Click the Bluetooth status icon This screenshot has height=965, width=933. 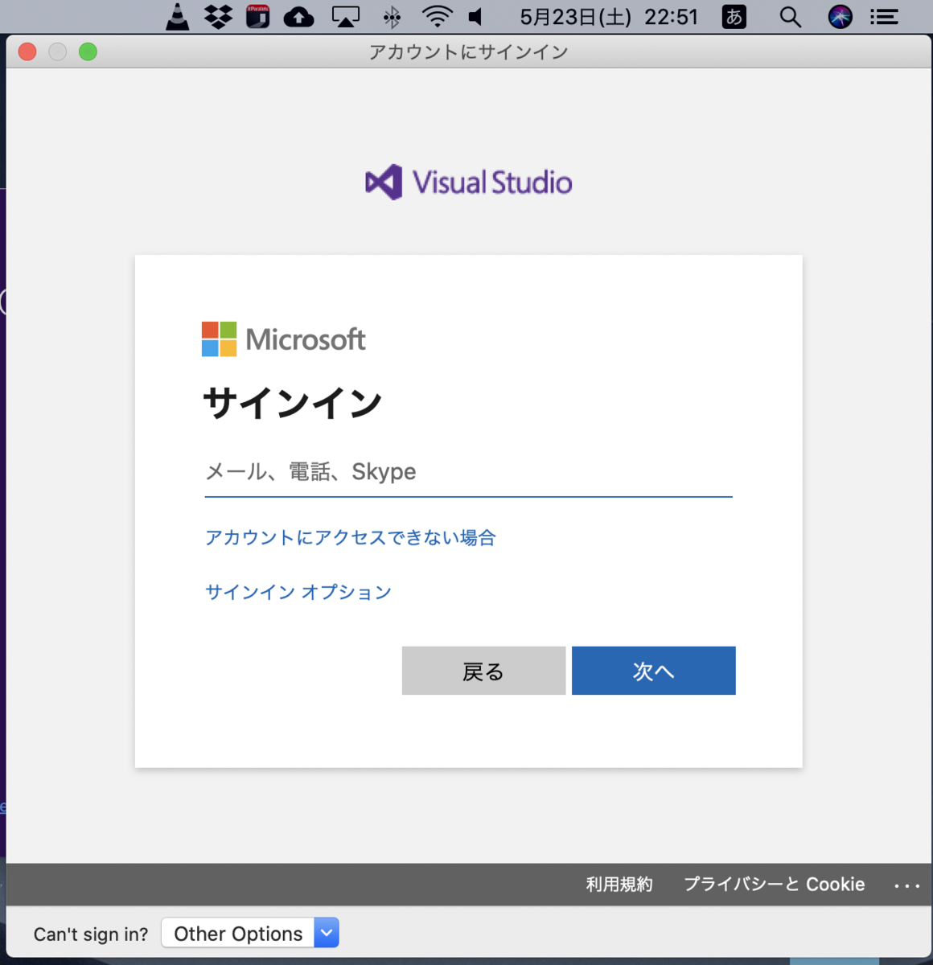click(392, 16)
